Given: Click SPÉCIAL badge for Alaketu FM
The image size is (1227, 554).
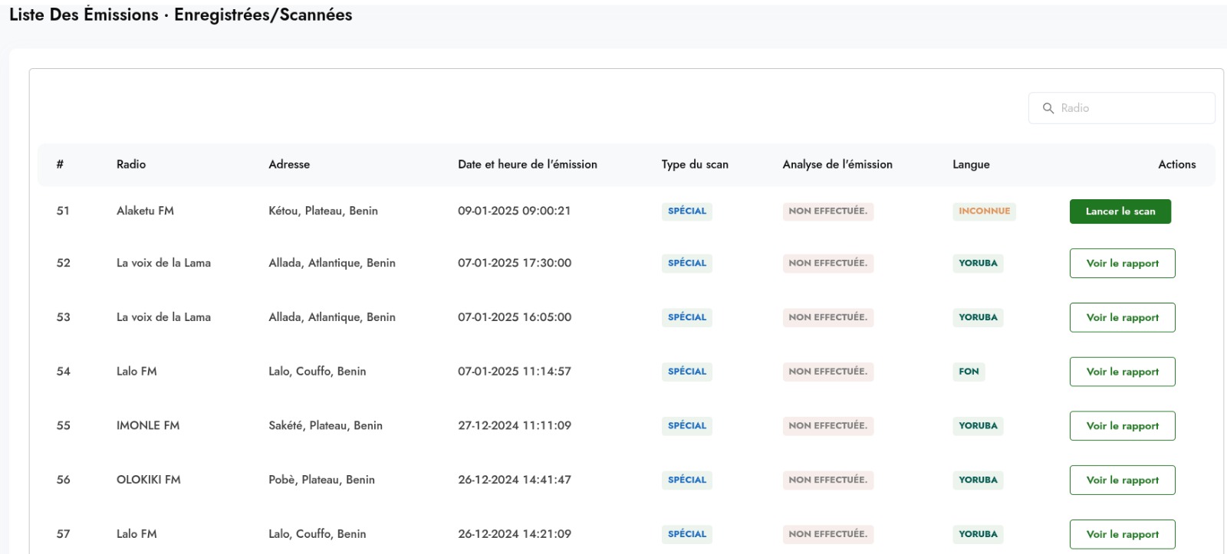Looking at the screenshot, I should [686, 211].
